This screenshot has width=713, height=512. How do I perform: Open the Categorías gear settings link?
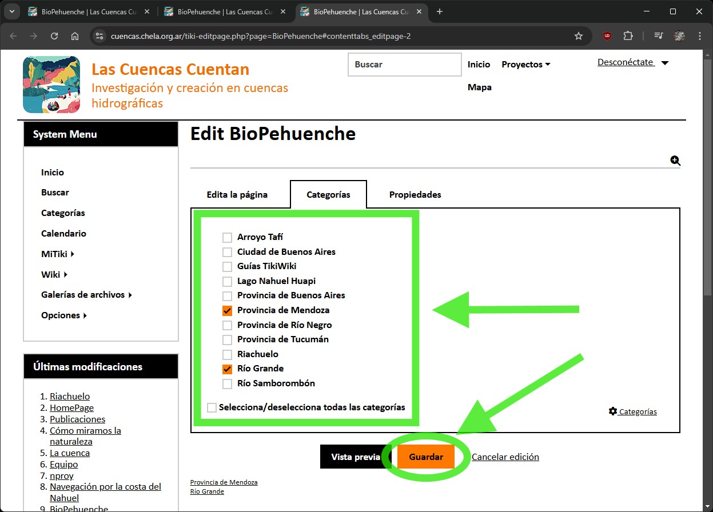click(x=633, y=411)
